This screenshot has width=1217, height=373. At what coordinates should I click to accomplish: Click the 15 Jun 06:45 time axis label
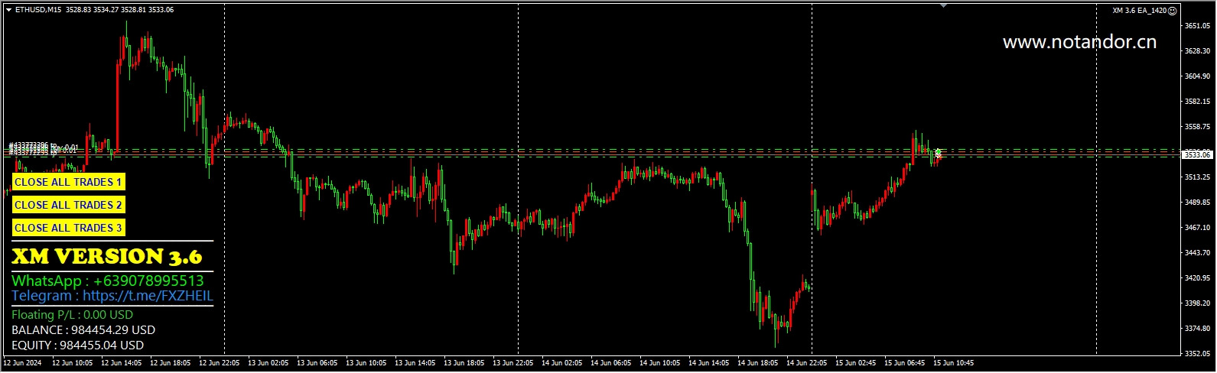click(903, 363)
